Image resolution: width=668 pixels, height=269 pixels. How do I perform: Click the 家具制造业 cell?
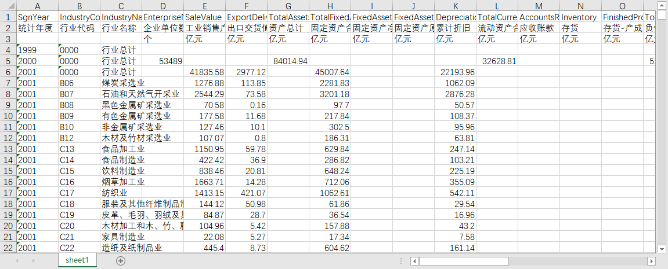point(121,237)
